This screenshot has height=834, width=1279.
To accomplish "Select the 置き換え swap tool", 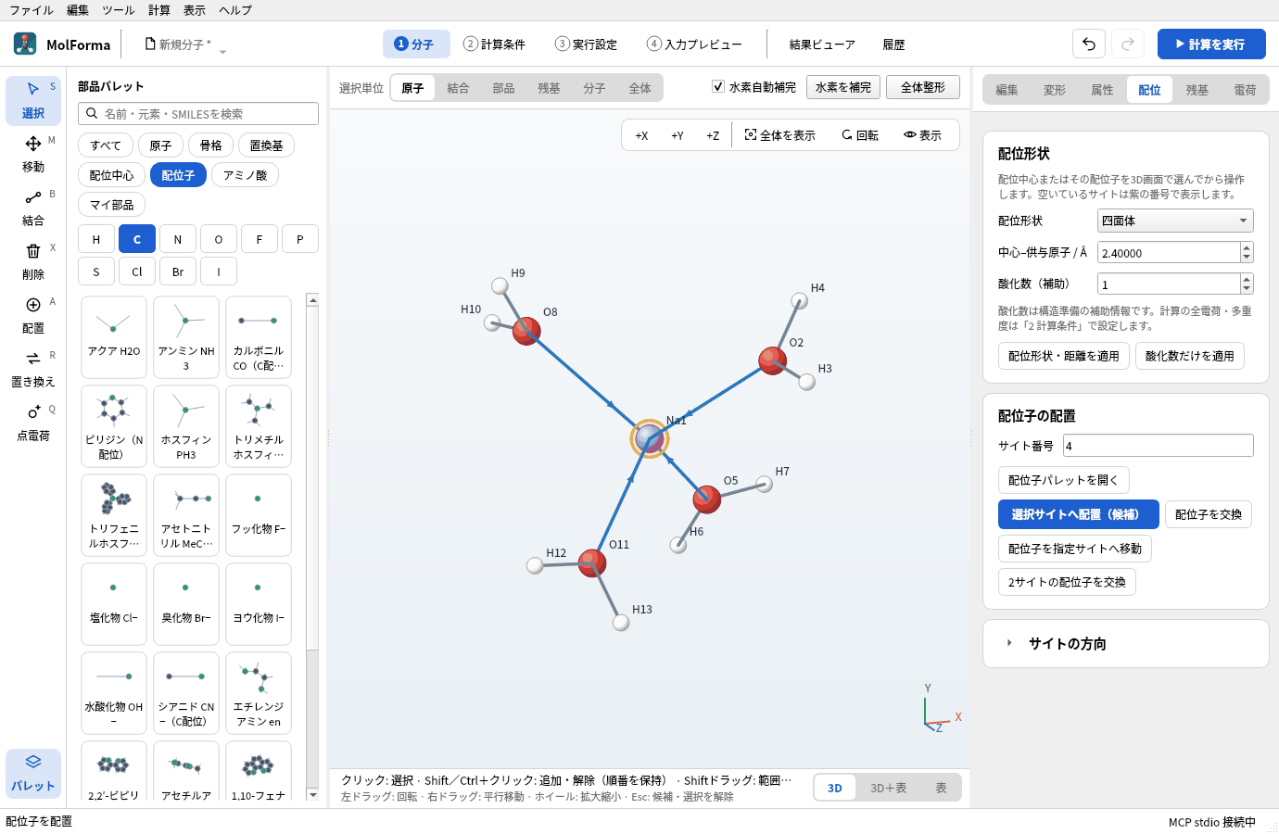I will pos(33,369).
